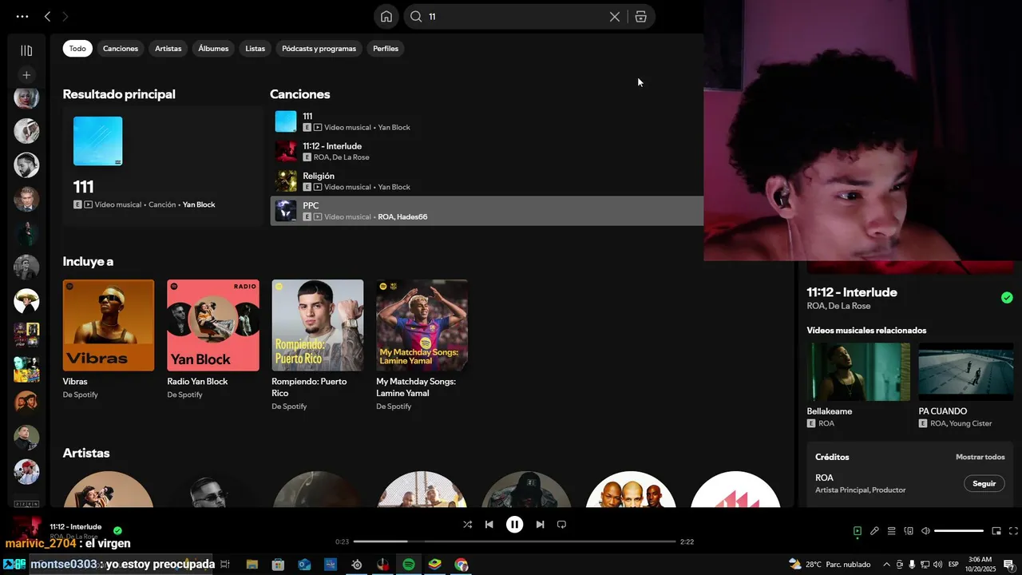The width and height of the screenshot is (1022, 575).
Task: Toggle shuffle playback
Action: point(467,525)
